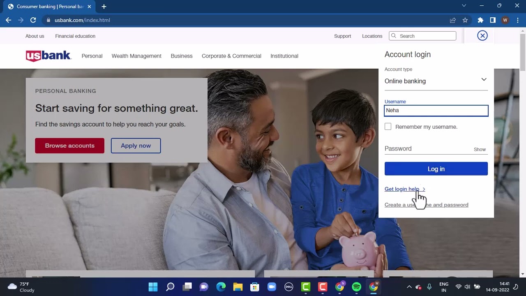The image size is (526, 296).
Task: Open the Financial education link
Action: point(75,36)
